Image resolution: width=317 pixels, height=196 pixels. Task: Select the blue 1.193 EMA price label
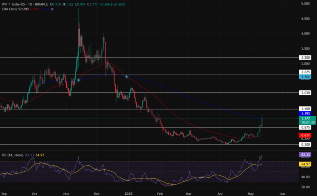coord(305,113)
